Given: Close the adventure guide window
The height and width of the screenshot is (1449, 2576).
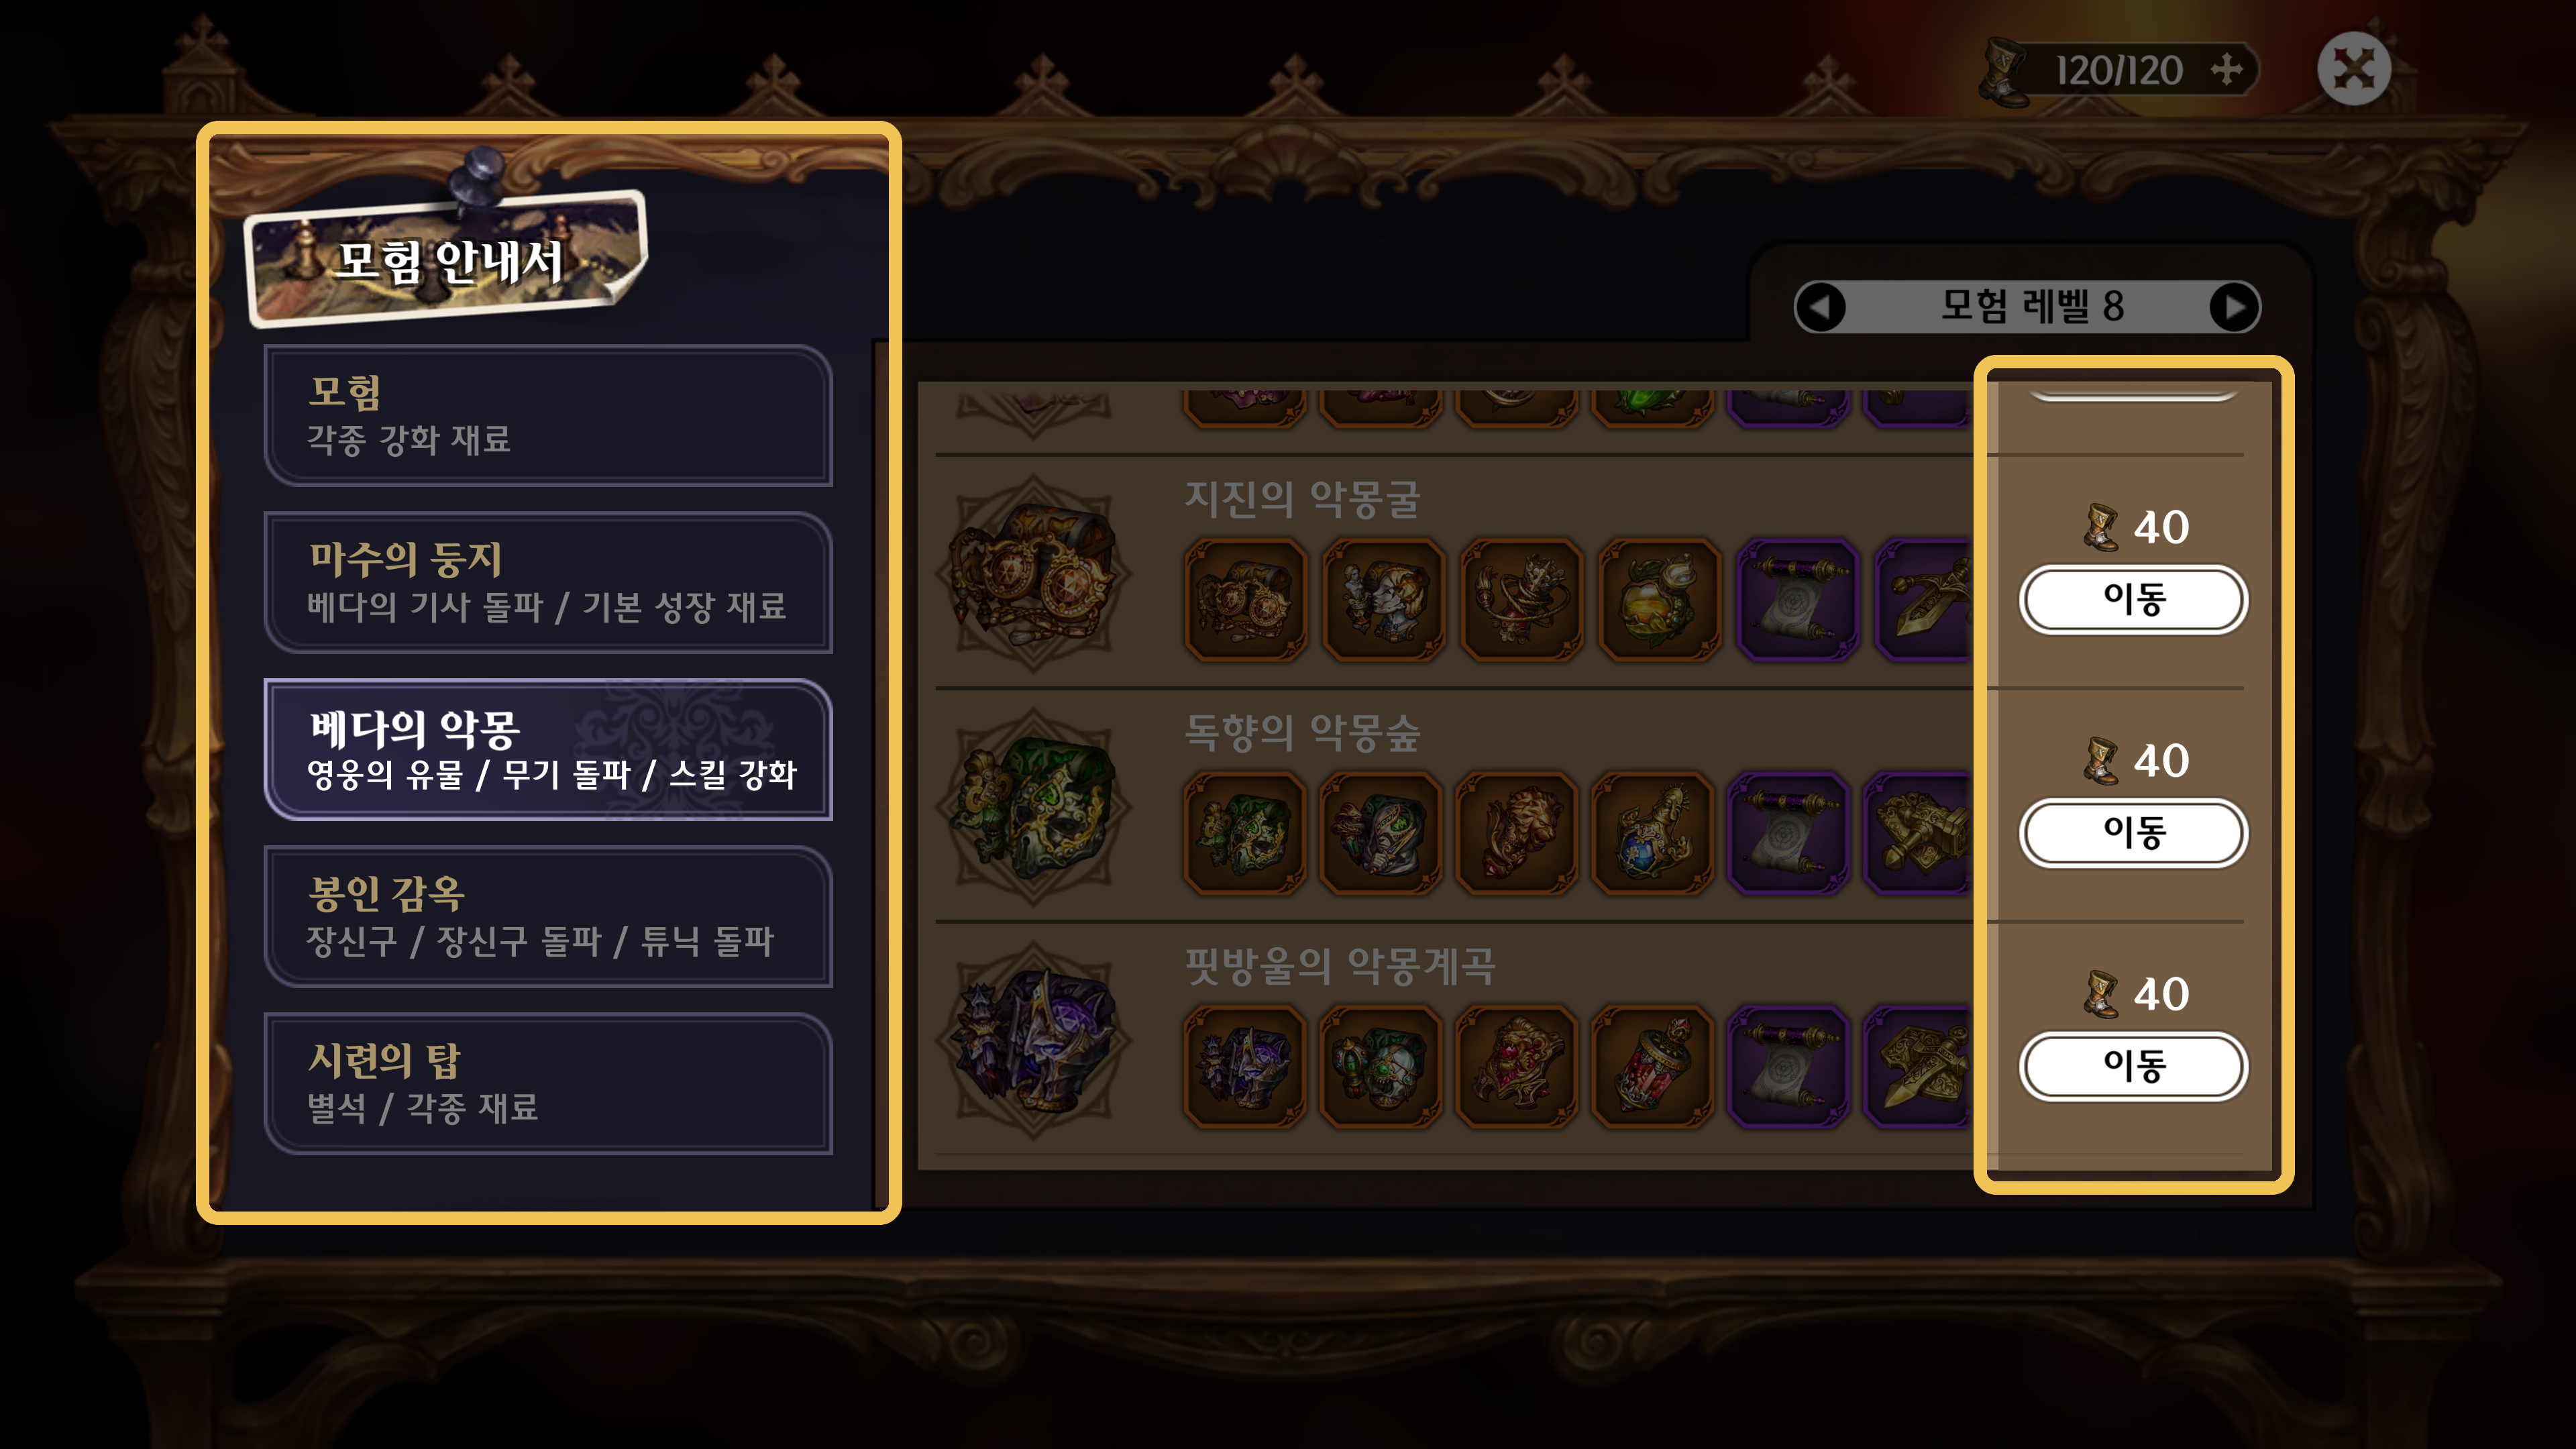Looking at the screenshot, I should click(x=2354, y=69).
